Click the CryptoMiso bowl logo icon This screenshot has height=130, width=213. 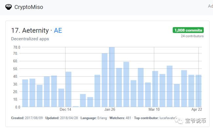(x=9, y=7)
